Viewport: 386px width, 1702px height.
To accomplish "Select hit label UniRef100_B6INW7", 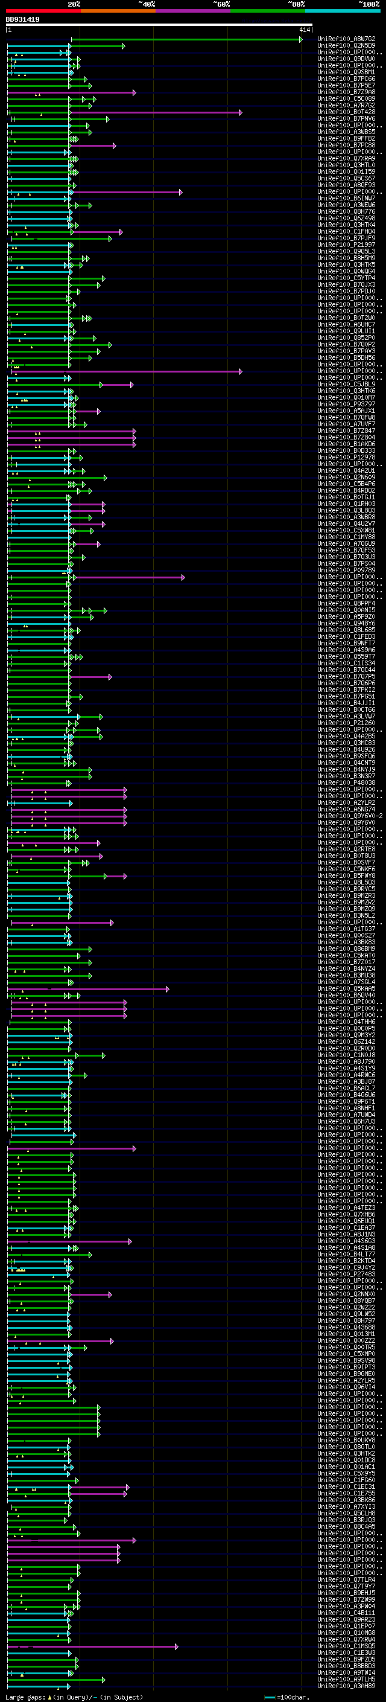I will pos(346,198).
